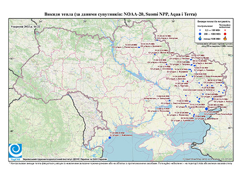The width and height of the screenshot is (241, 170).
Task: Click the map title Викиди тепла
Action: (x=120, y=14)
